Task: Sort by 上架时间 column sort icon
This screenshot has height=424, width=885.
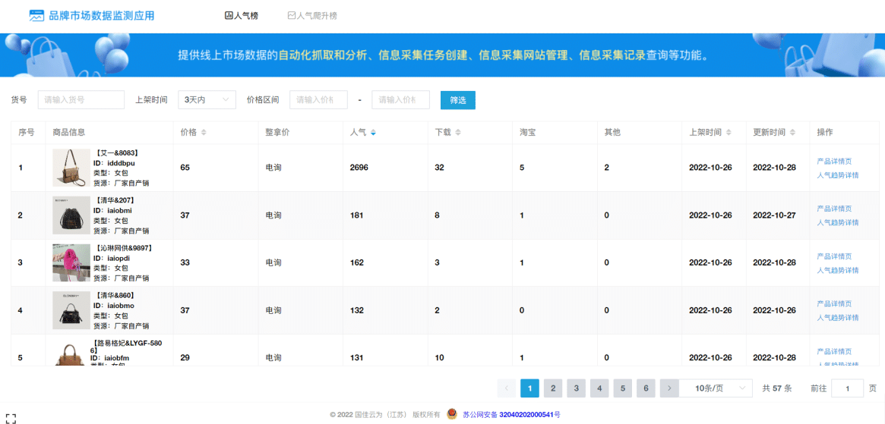Action: [x=729, y=133]
